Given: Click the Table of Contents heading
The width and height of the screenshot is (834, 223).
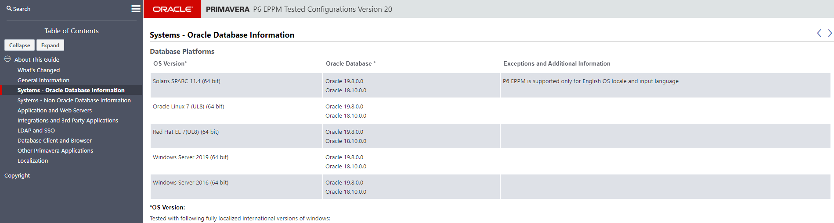Looking at the screenshot, I should coord(72,31).
